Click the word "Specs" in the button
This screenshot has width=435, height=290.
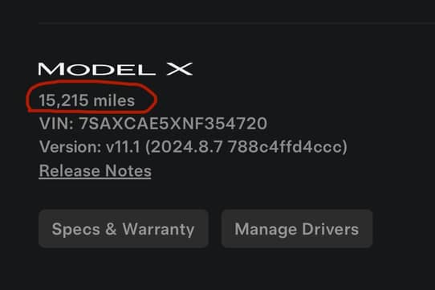pyautogui.click(x=76, y=230)
